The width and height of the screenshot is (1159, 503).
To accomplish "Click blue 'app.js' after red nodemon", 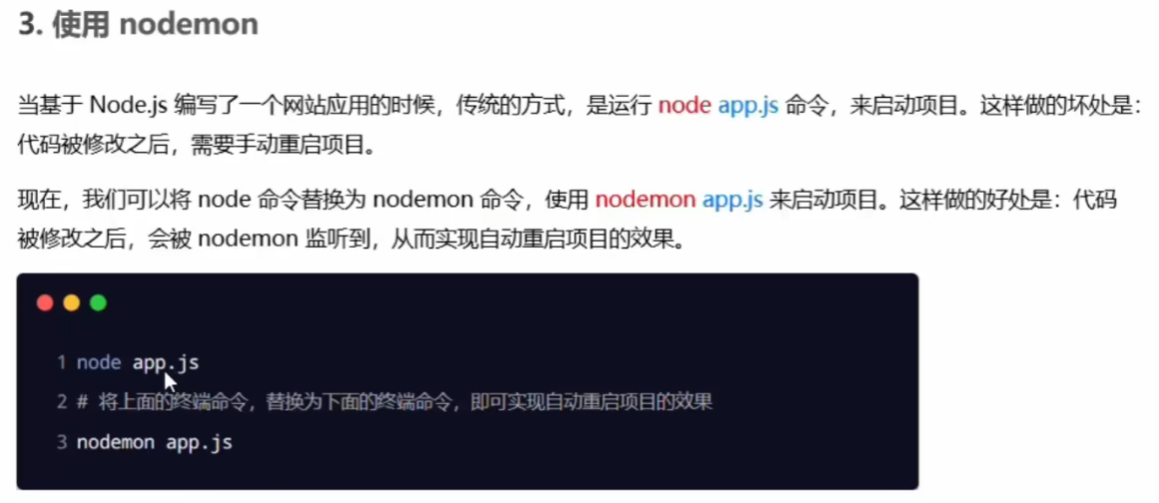I will pyautogui.click(x=733, y=201).
